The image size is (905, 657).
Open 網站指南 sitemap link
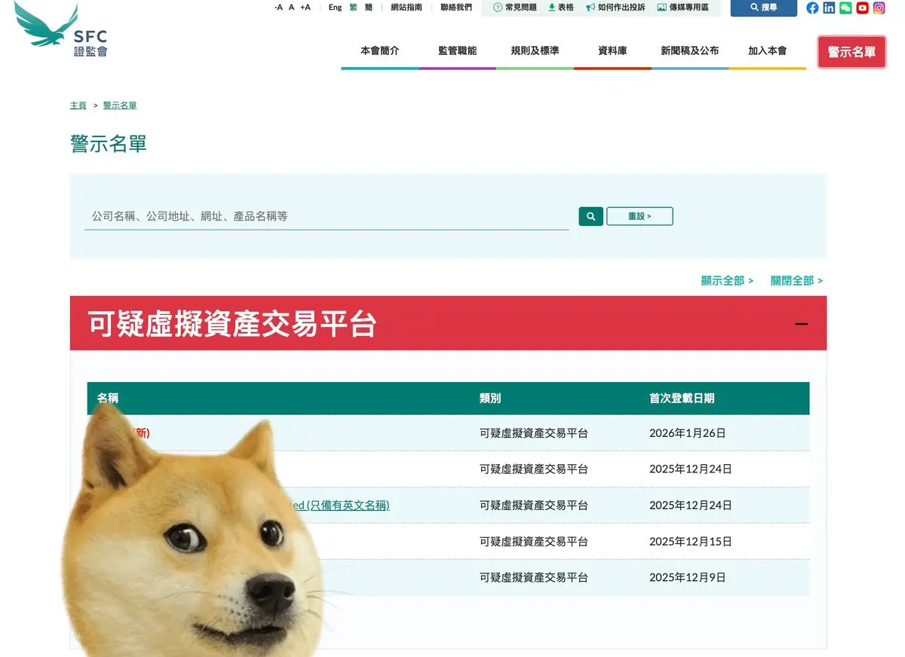406,8
